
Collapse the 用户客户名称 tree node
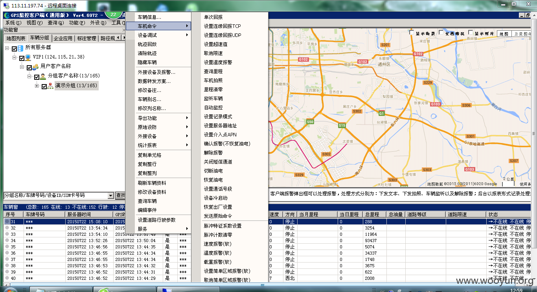(22, 67)
